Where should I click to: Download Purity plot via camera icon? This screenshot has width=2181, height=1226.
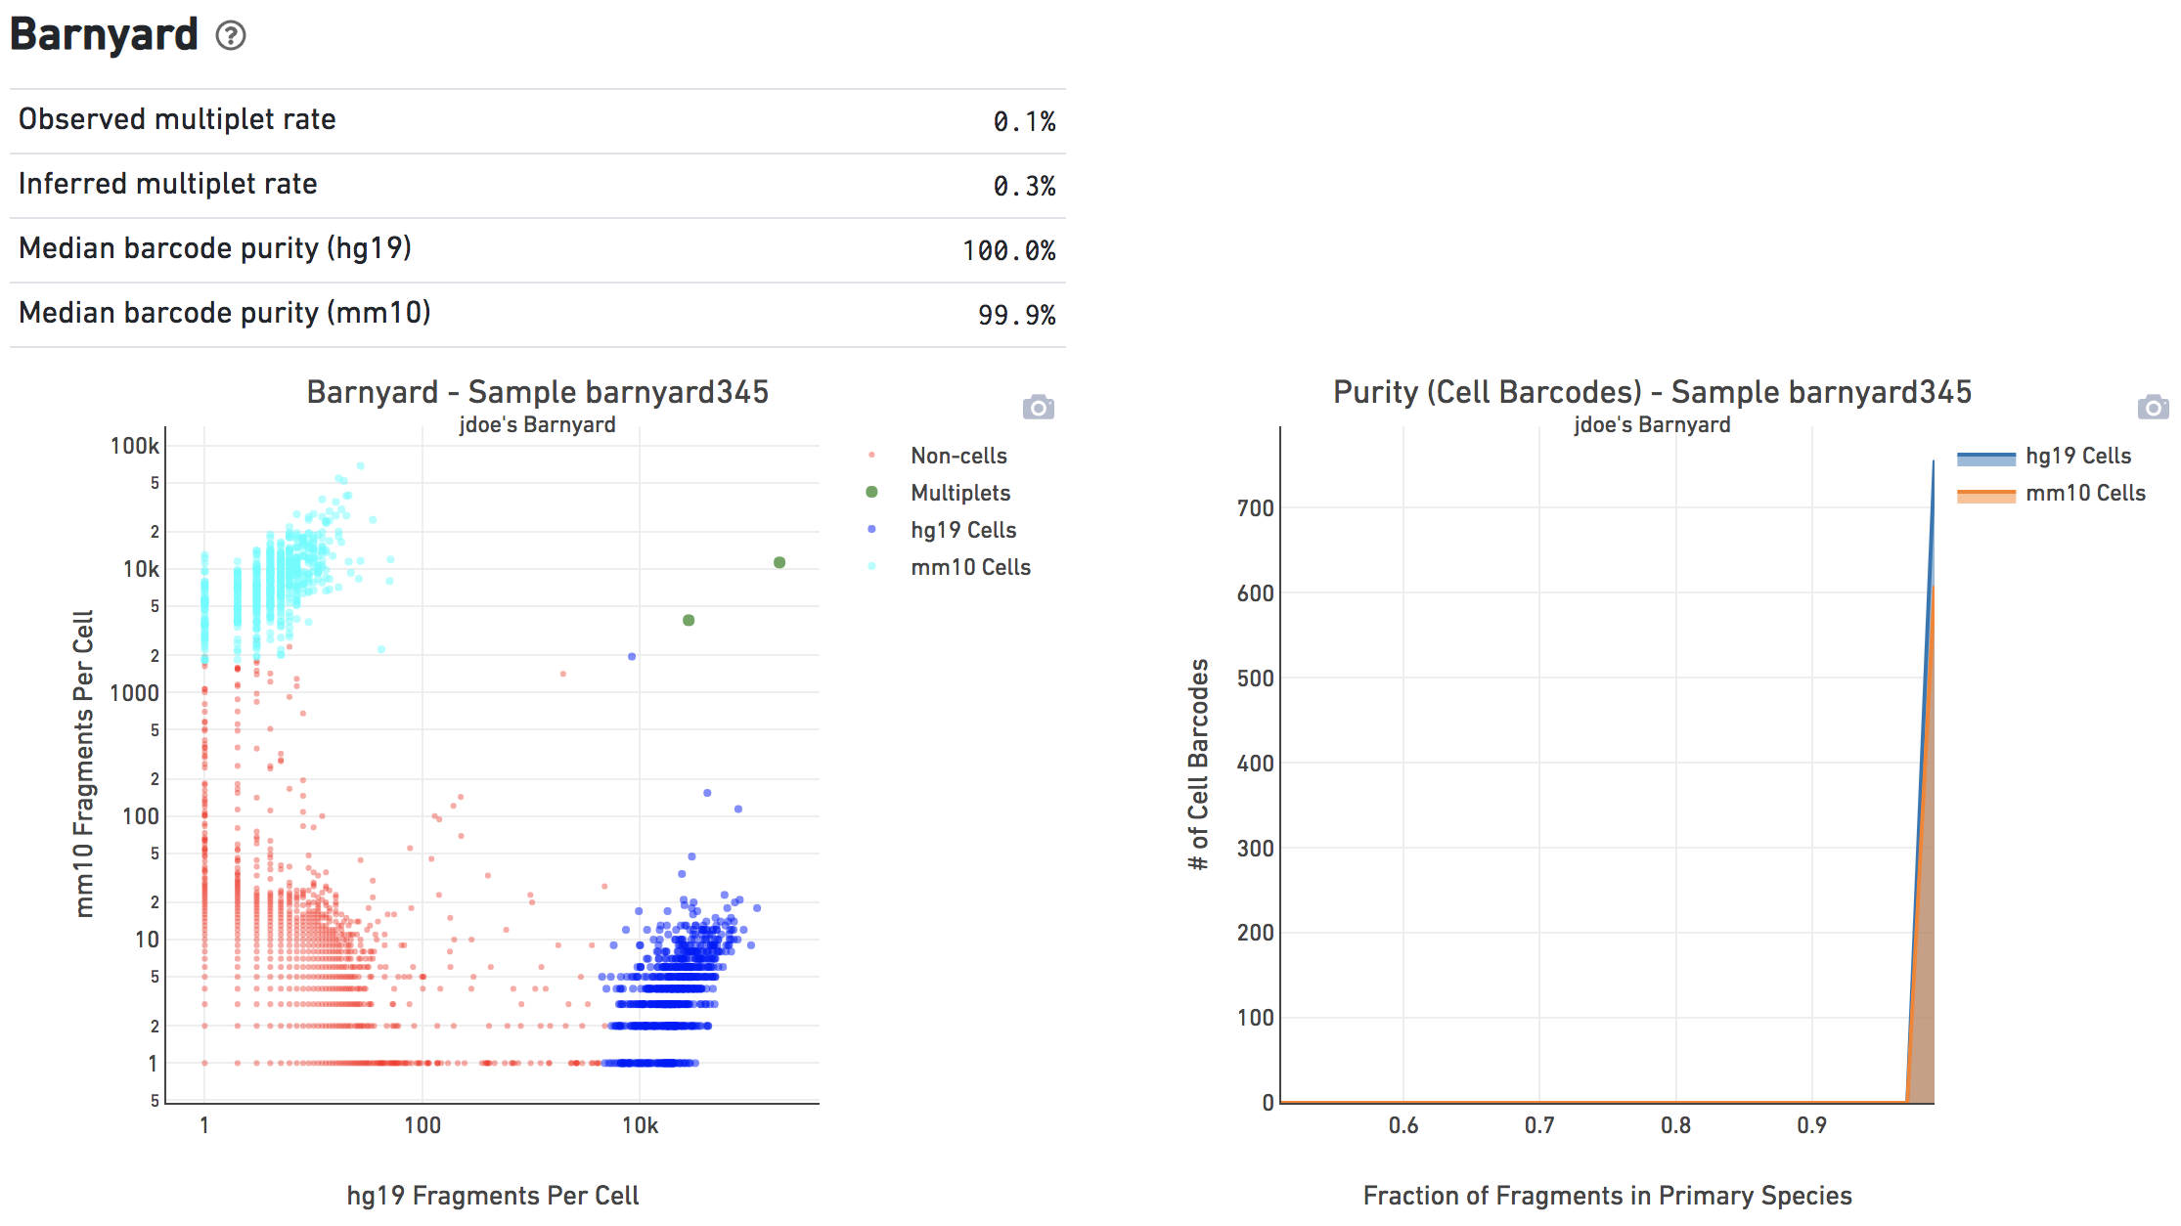2153,407
